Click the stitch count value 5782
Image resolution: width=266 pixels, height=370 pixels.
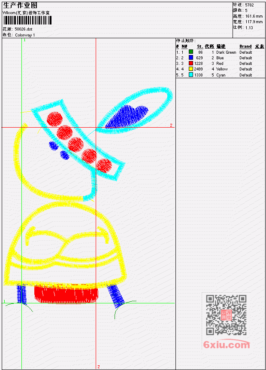[250, 5]
